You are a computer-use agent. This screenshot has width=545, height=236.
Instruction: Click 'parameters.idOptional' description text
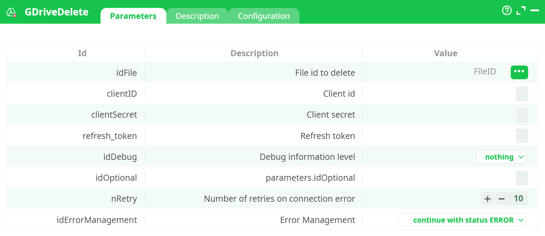click(x=310, y=178)
